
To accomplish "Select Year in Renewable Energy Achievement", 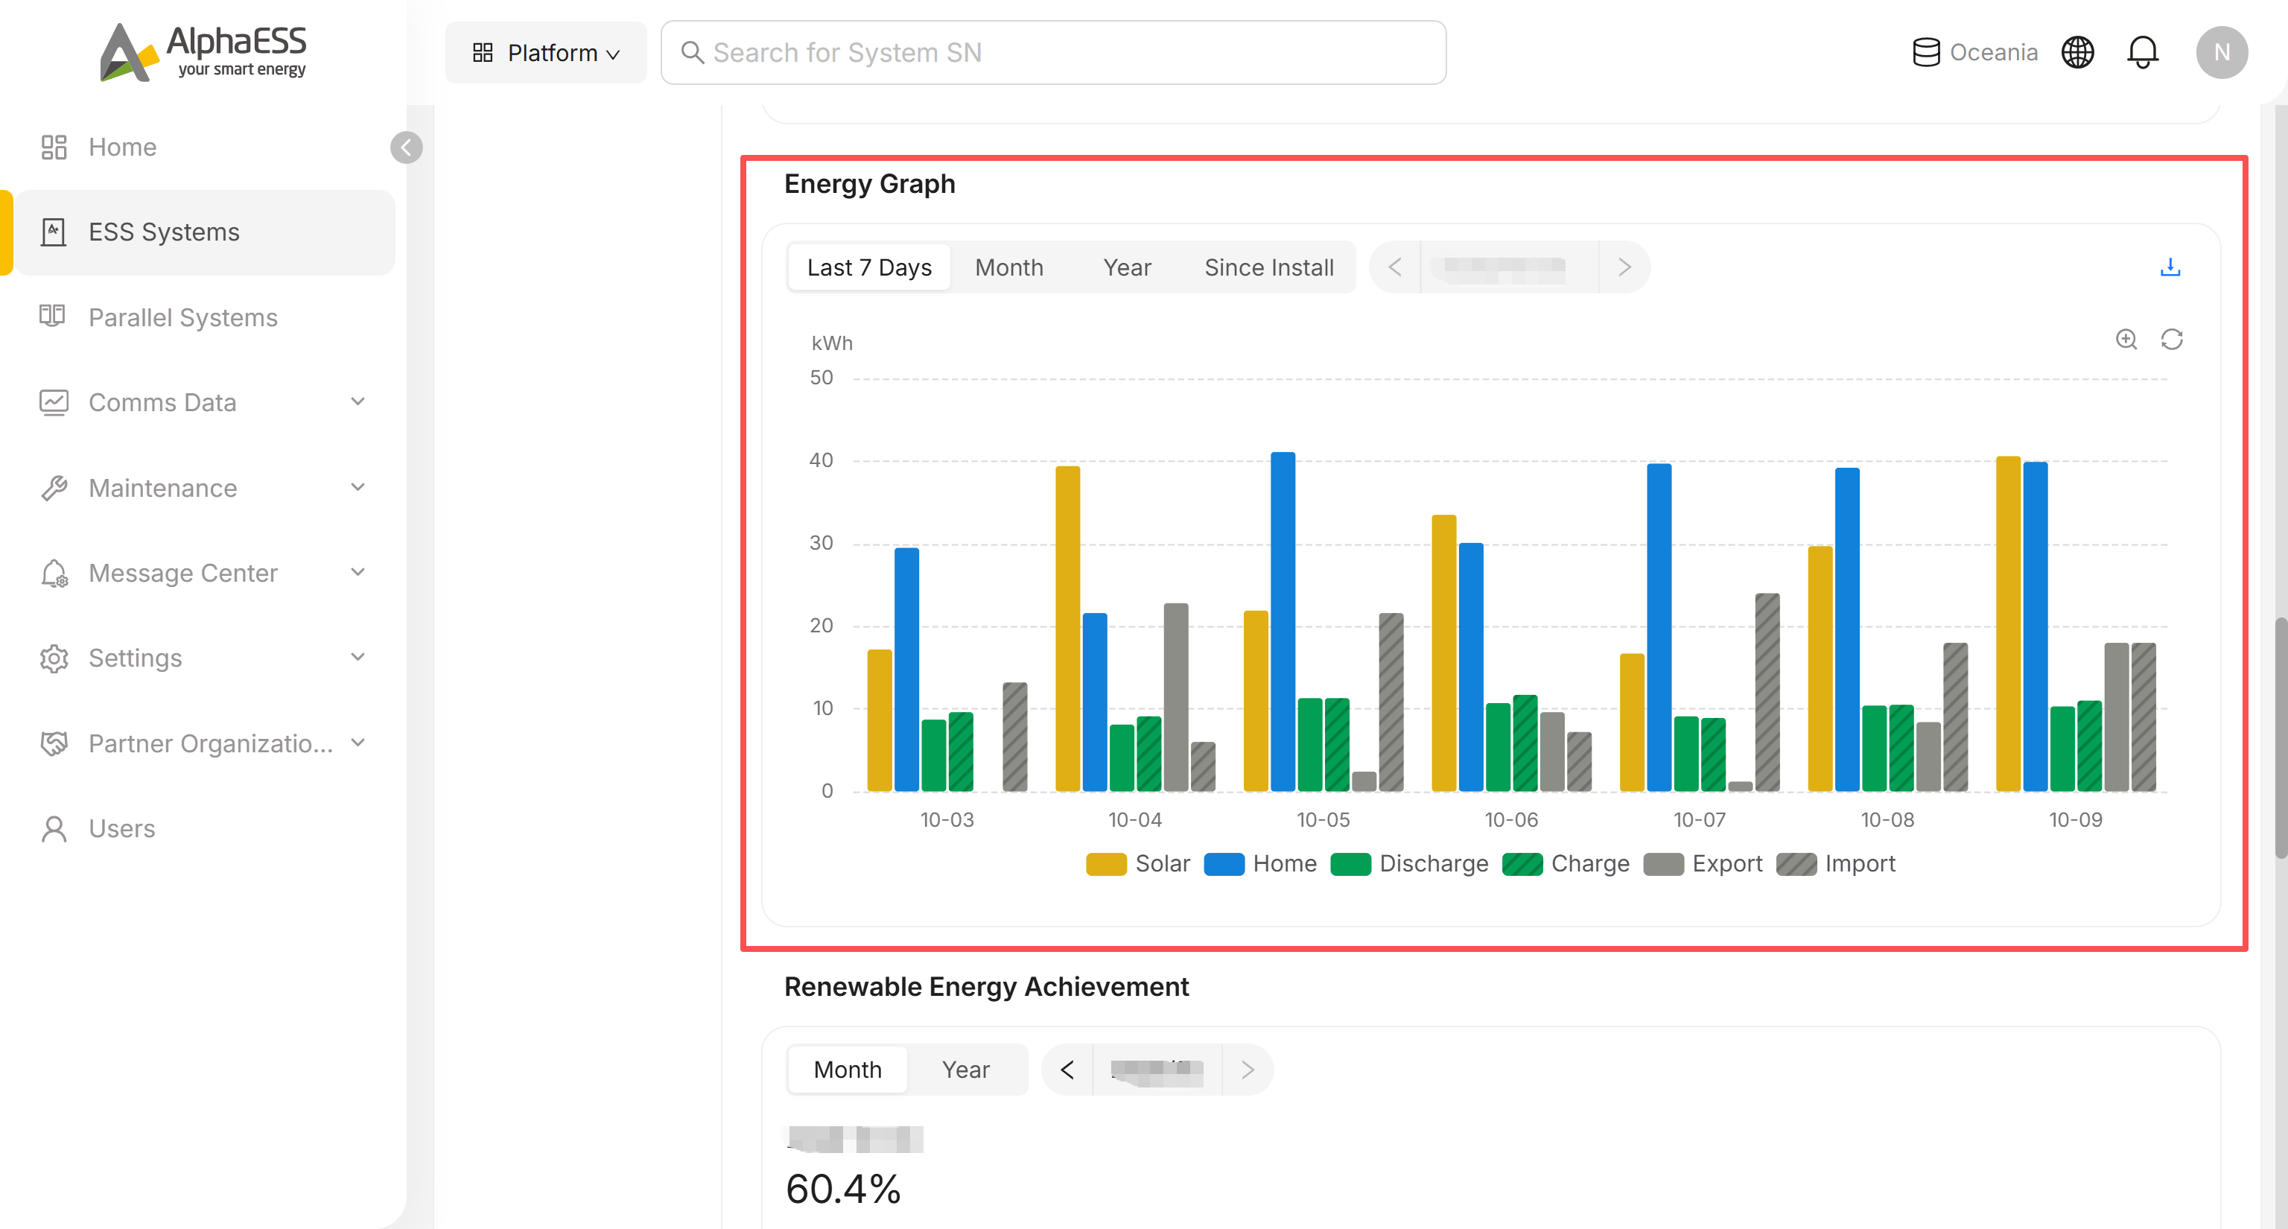I will [965, 1069].
